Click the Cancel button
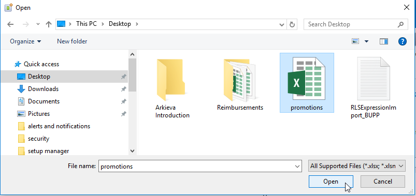 click(382, 182)
